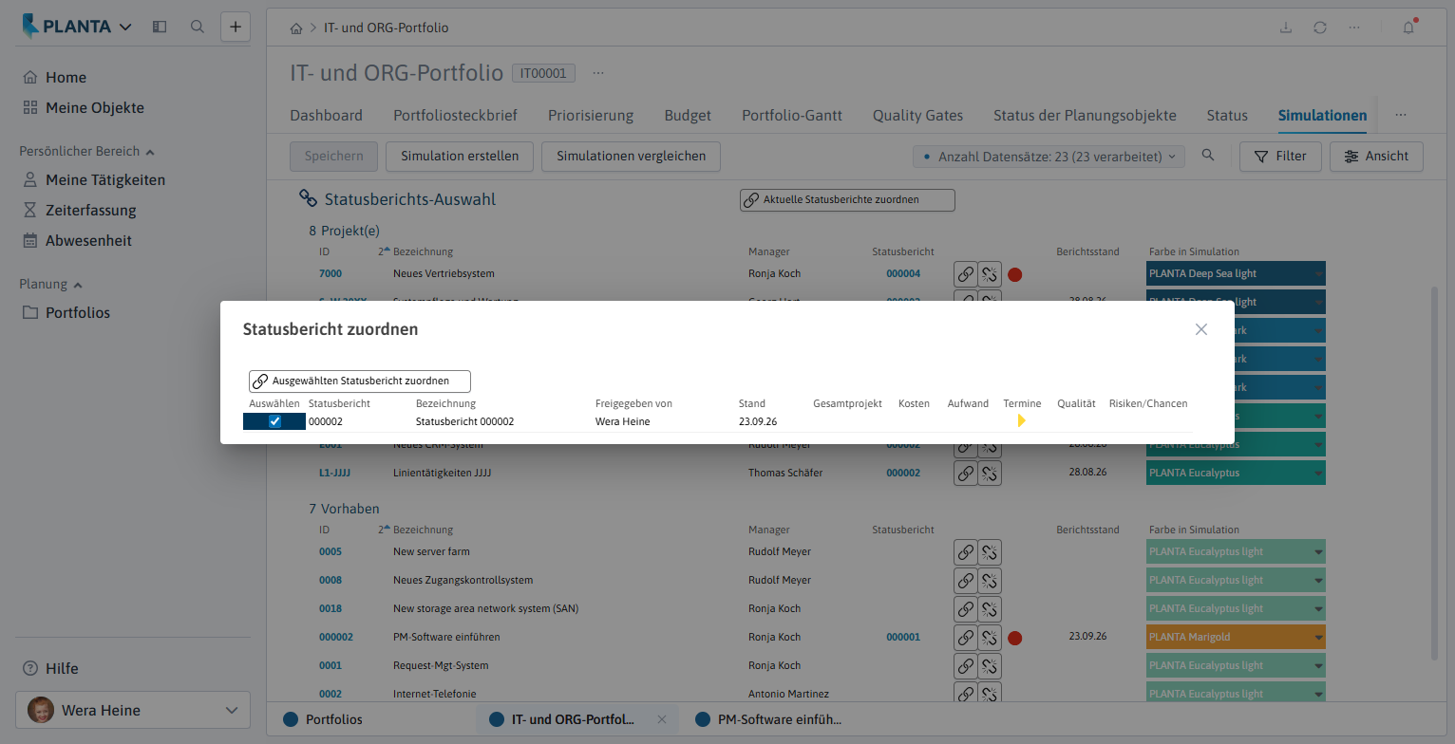The image size is (1455, 744).
Task: Open the search icon in the sidebar header
Action: point(198,27)
